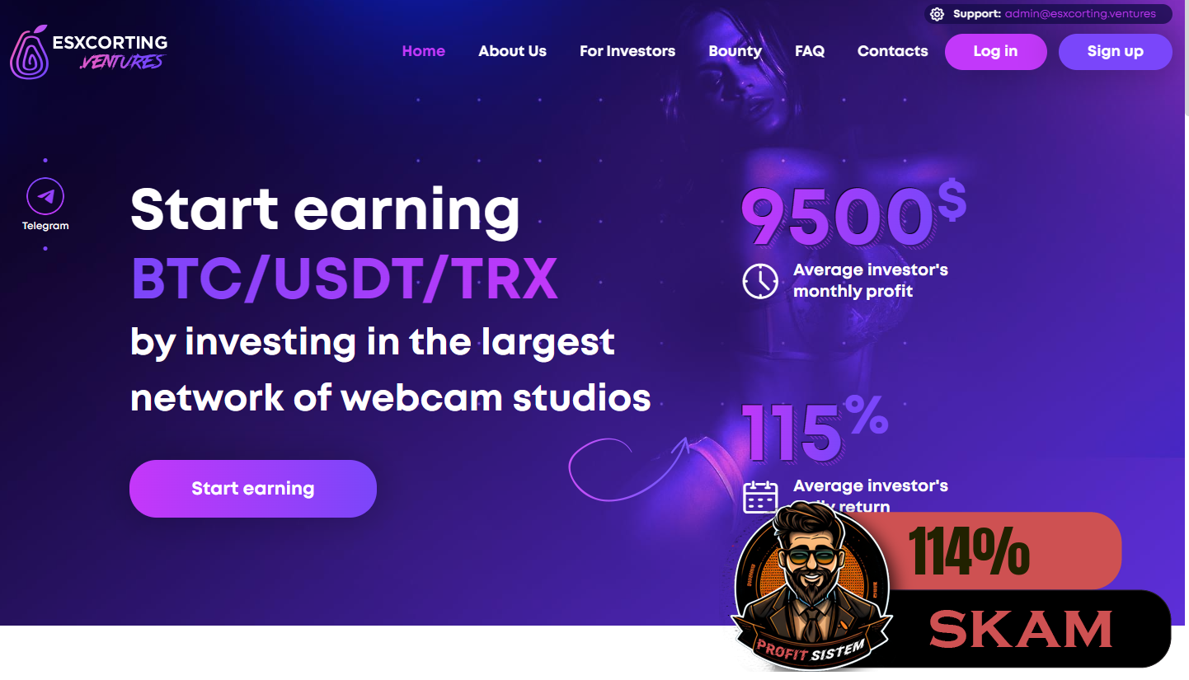Click the Esxcorting Ventures pear logo

click(x=29, y=53)
